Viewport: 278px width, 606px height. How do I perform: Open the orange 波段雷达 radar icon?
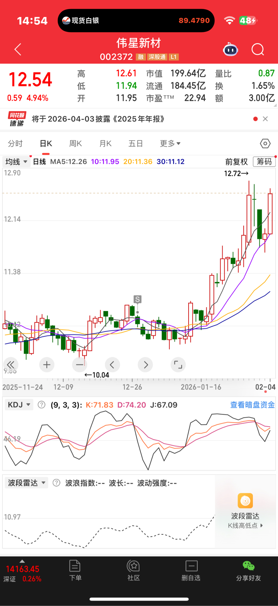[245, 501]
